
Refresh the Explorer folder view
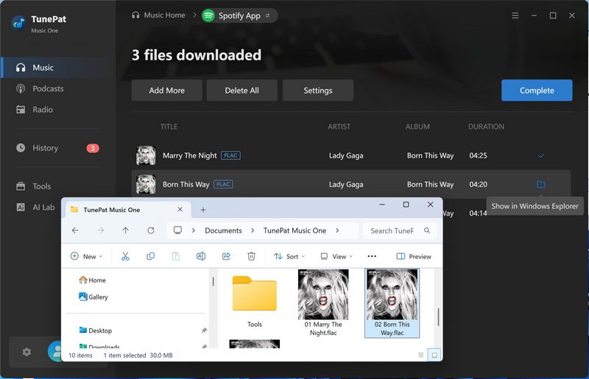(151, 230)
